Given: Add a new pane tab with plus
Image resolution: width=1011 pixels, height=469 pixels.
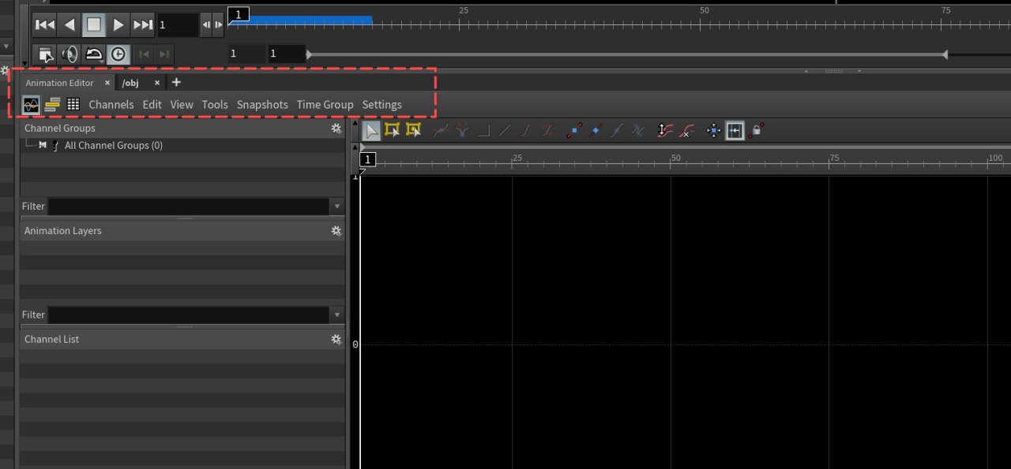Looking at the screenshot, I should (x=176, y=82).
